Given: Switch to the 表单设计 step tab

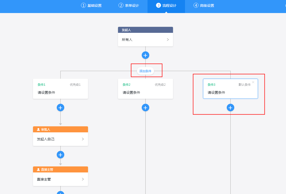Looking at the screenshot, I should (129, 6).
